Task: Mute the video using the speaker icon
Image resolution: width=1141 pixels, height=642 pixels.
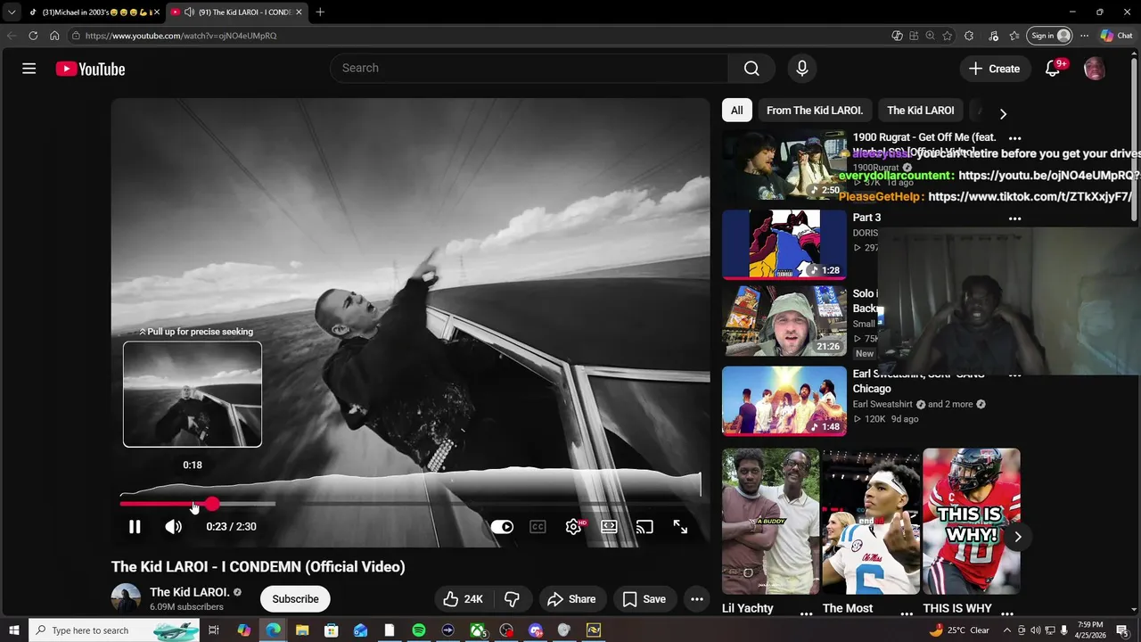Action: coord(174,527)
